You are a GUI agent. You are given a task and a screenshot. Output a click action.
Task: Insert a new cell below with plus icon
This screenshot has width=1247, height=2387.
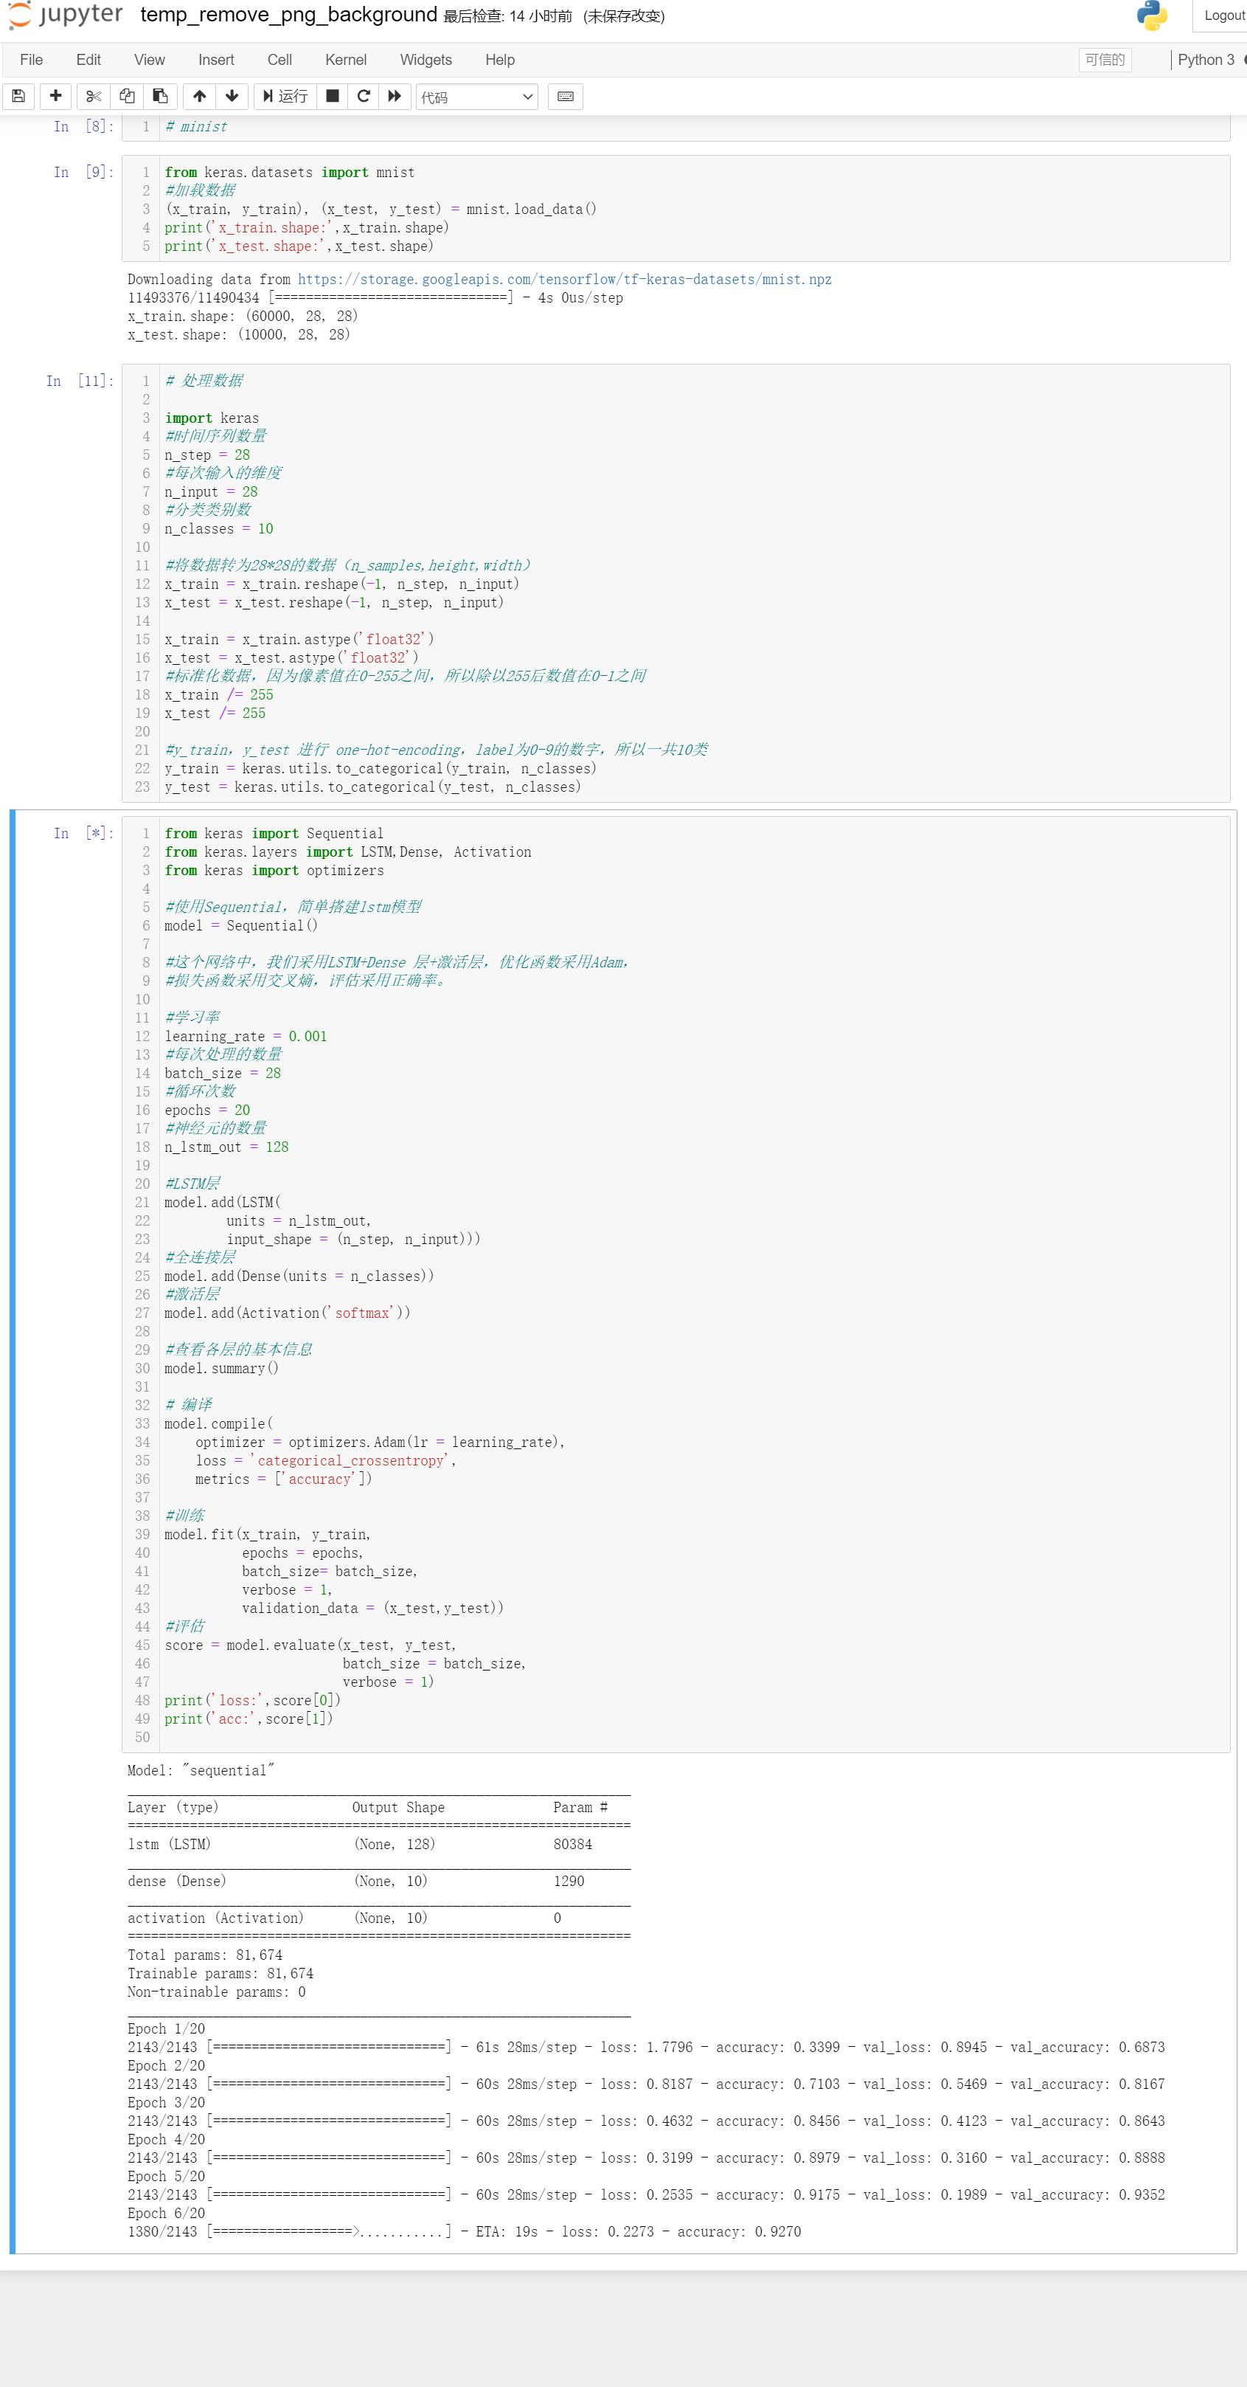coord(55,97)
